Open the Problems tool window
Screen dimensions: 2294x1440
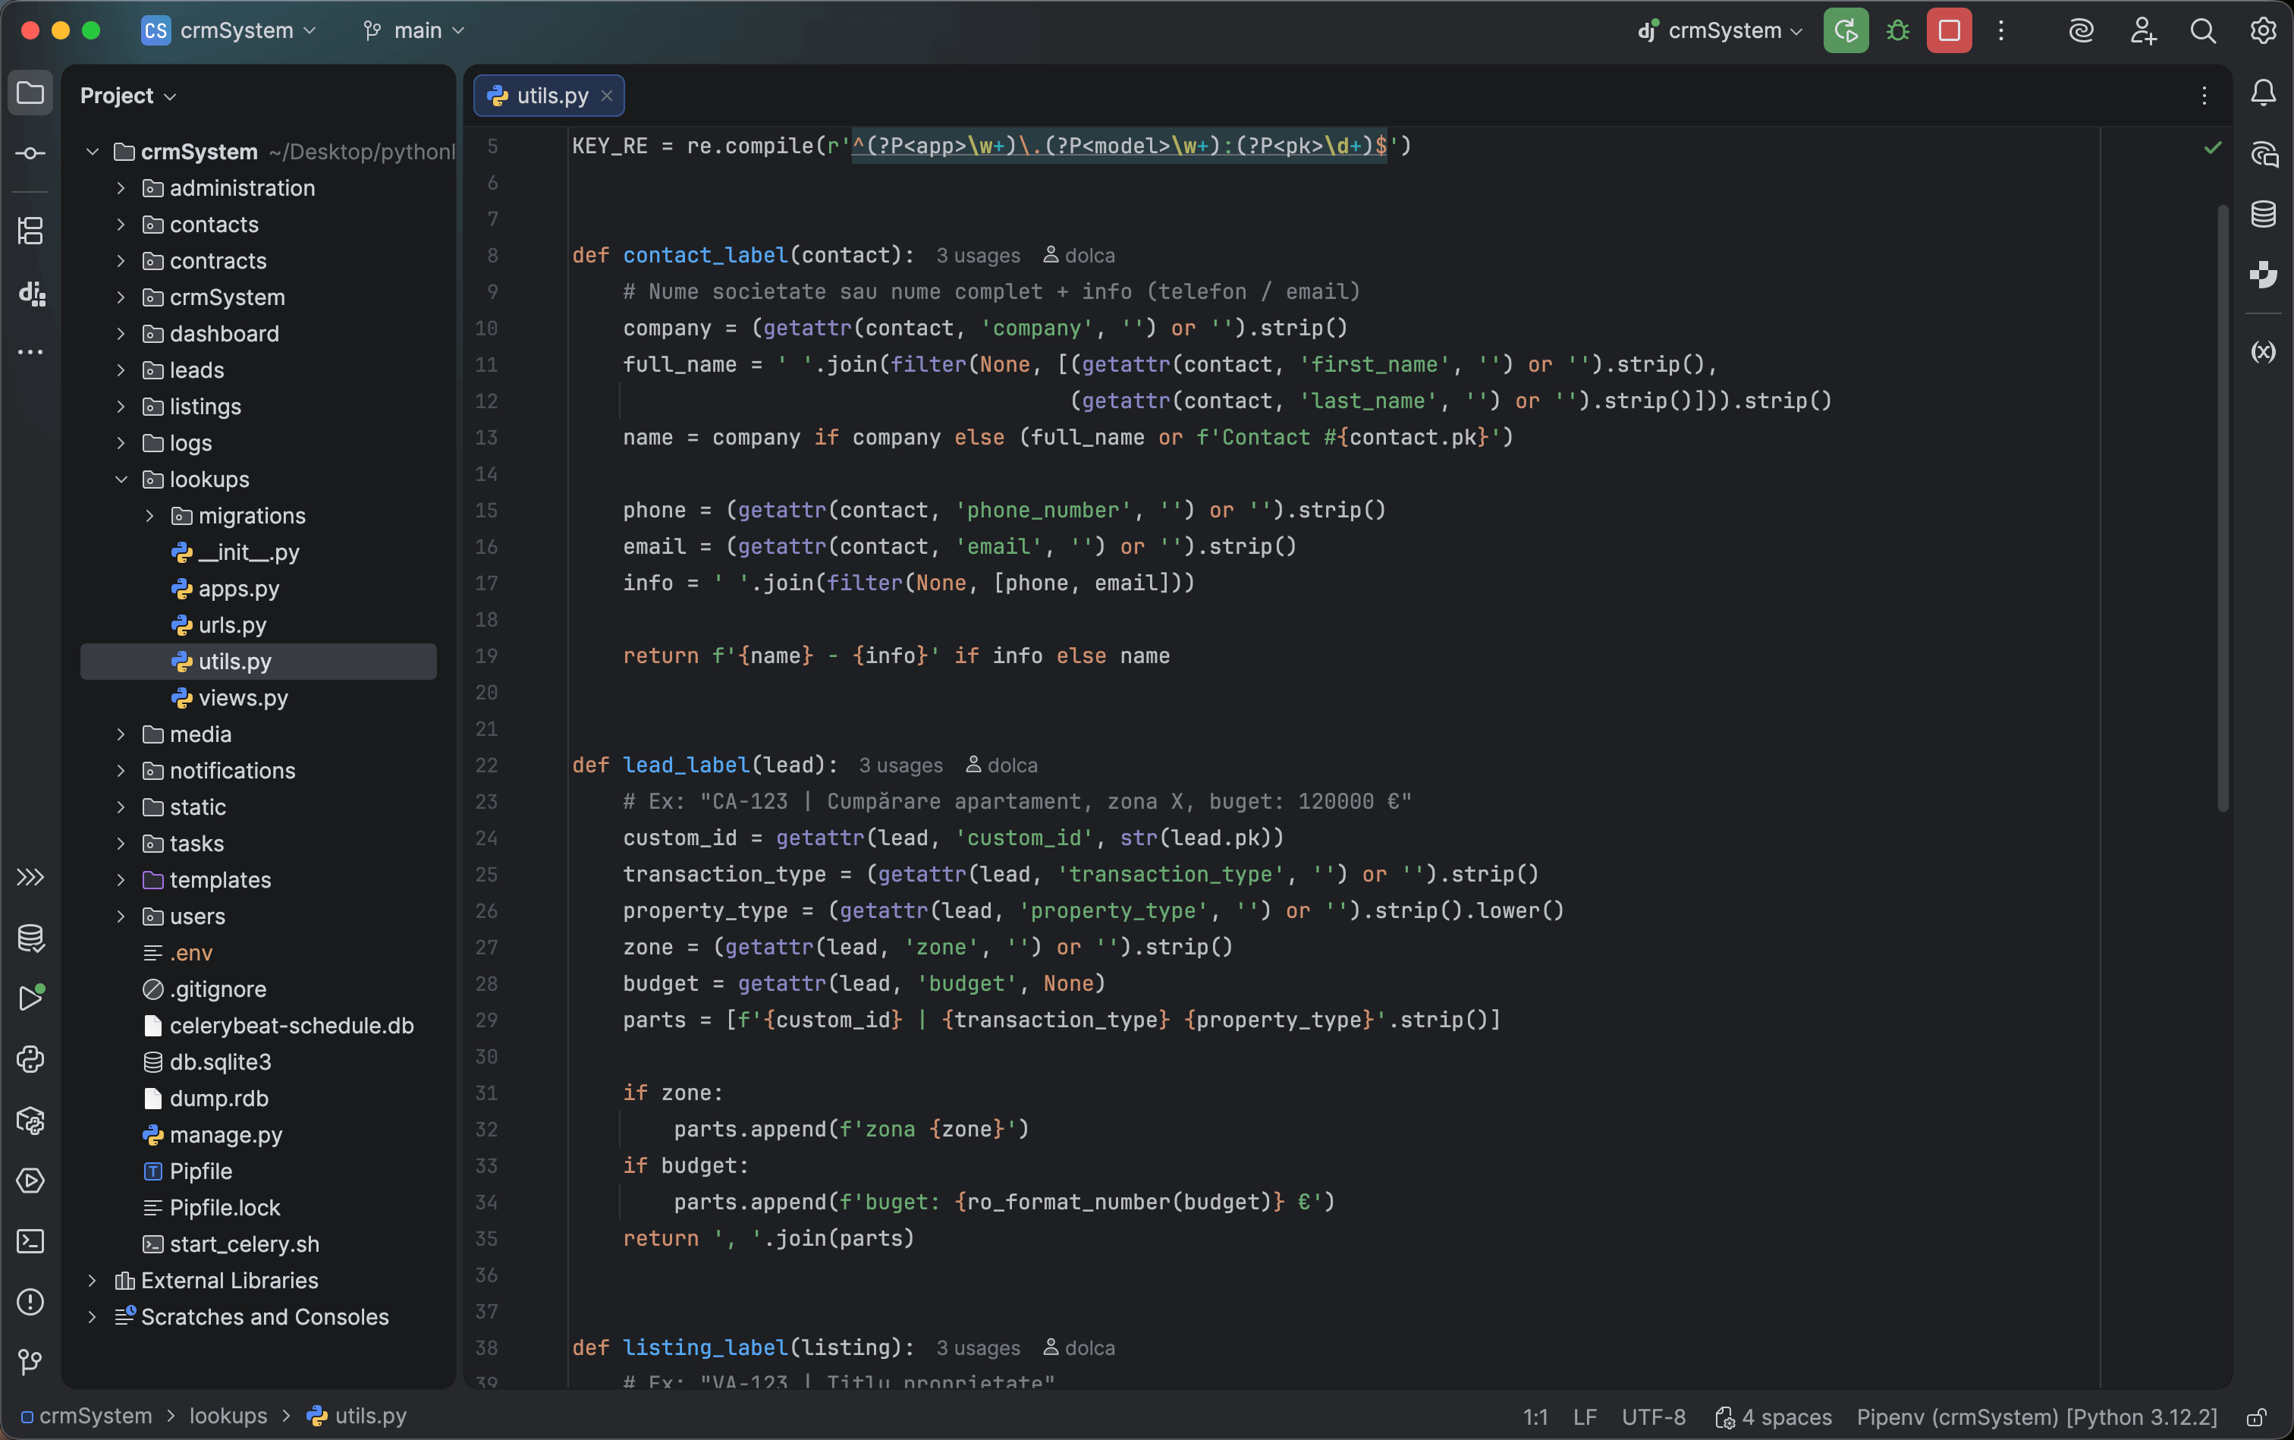pos(30,1302)
